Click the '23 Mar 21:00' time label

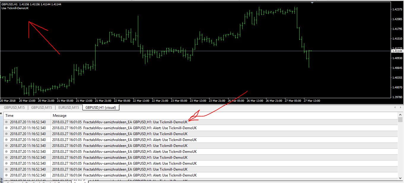[217, 101]
